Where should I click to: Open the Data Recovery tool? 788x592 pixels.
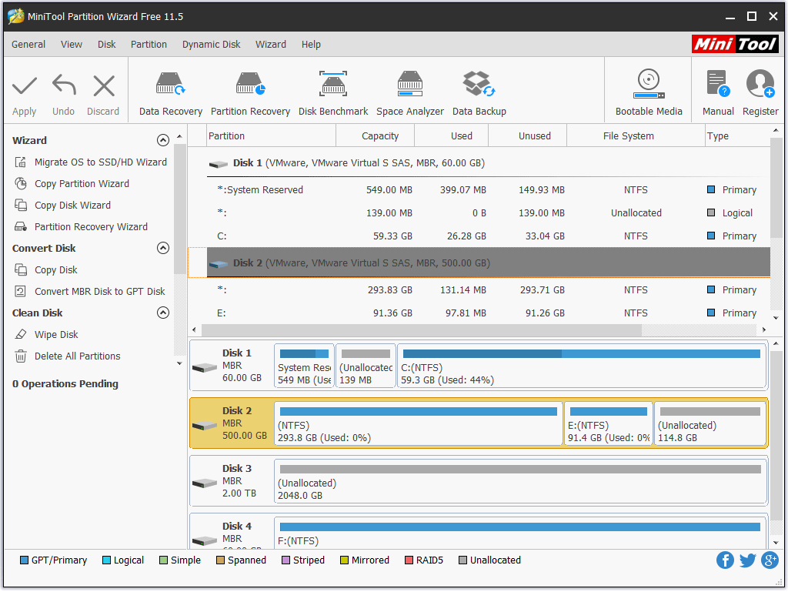pos(170,93)
